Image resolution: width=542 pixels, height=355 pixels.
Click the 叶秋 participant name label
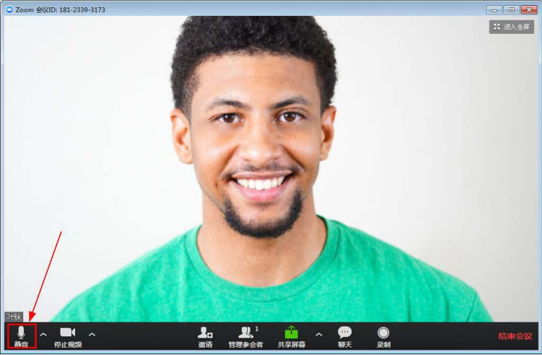pos(14,317)
